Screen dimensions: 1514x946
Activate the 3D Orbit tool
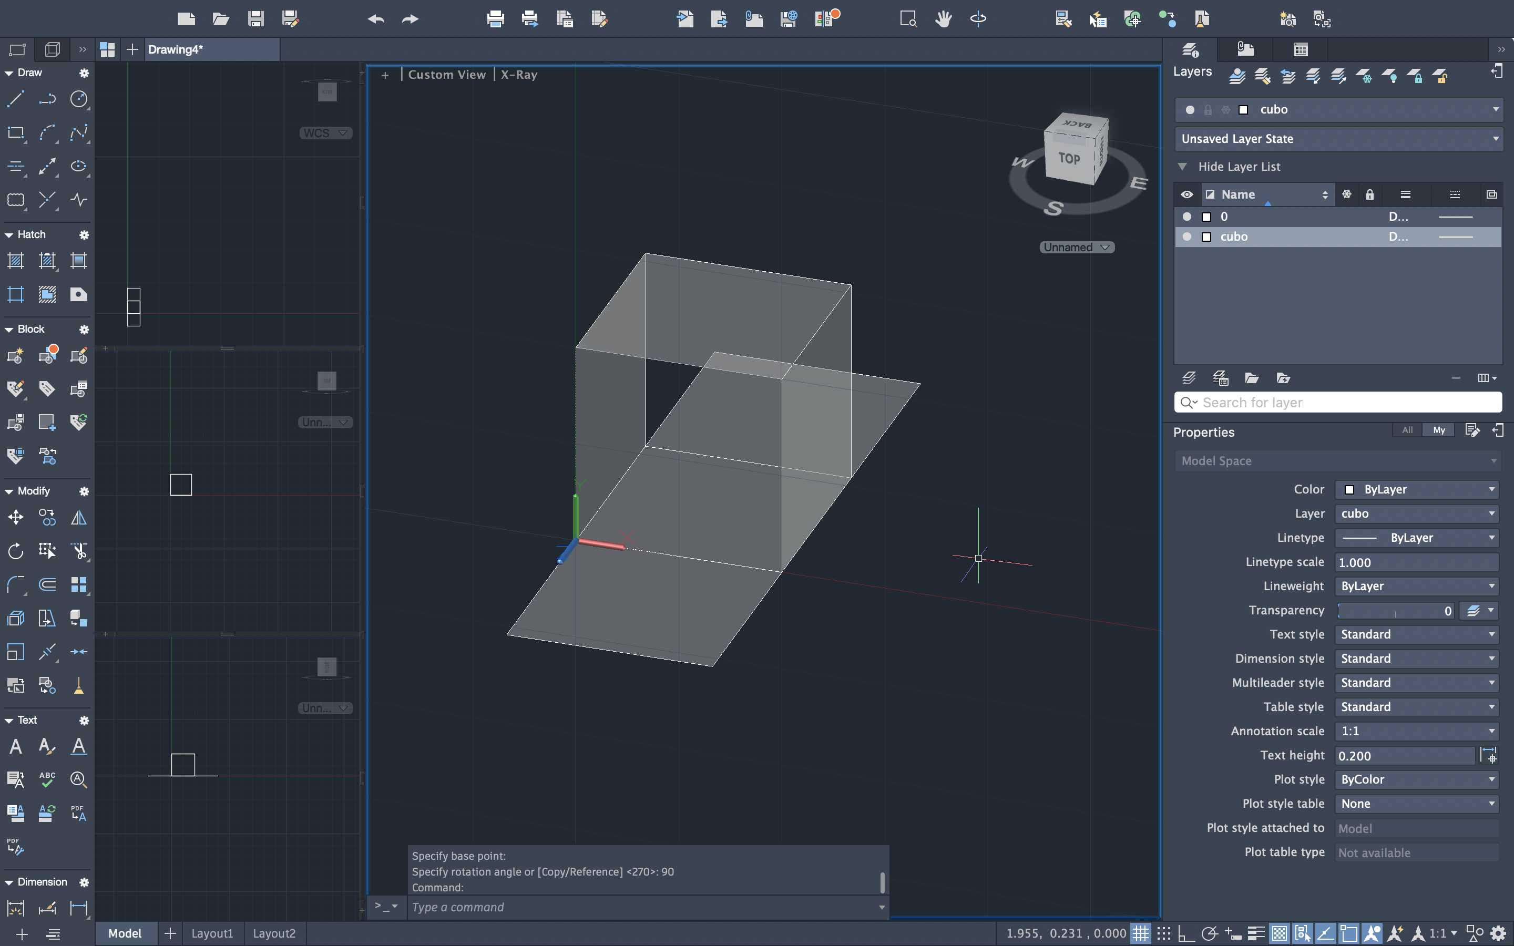coord(978,19)
